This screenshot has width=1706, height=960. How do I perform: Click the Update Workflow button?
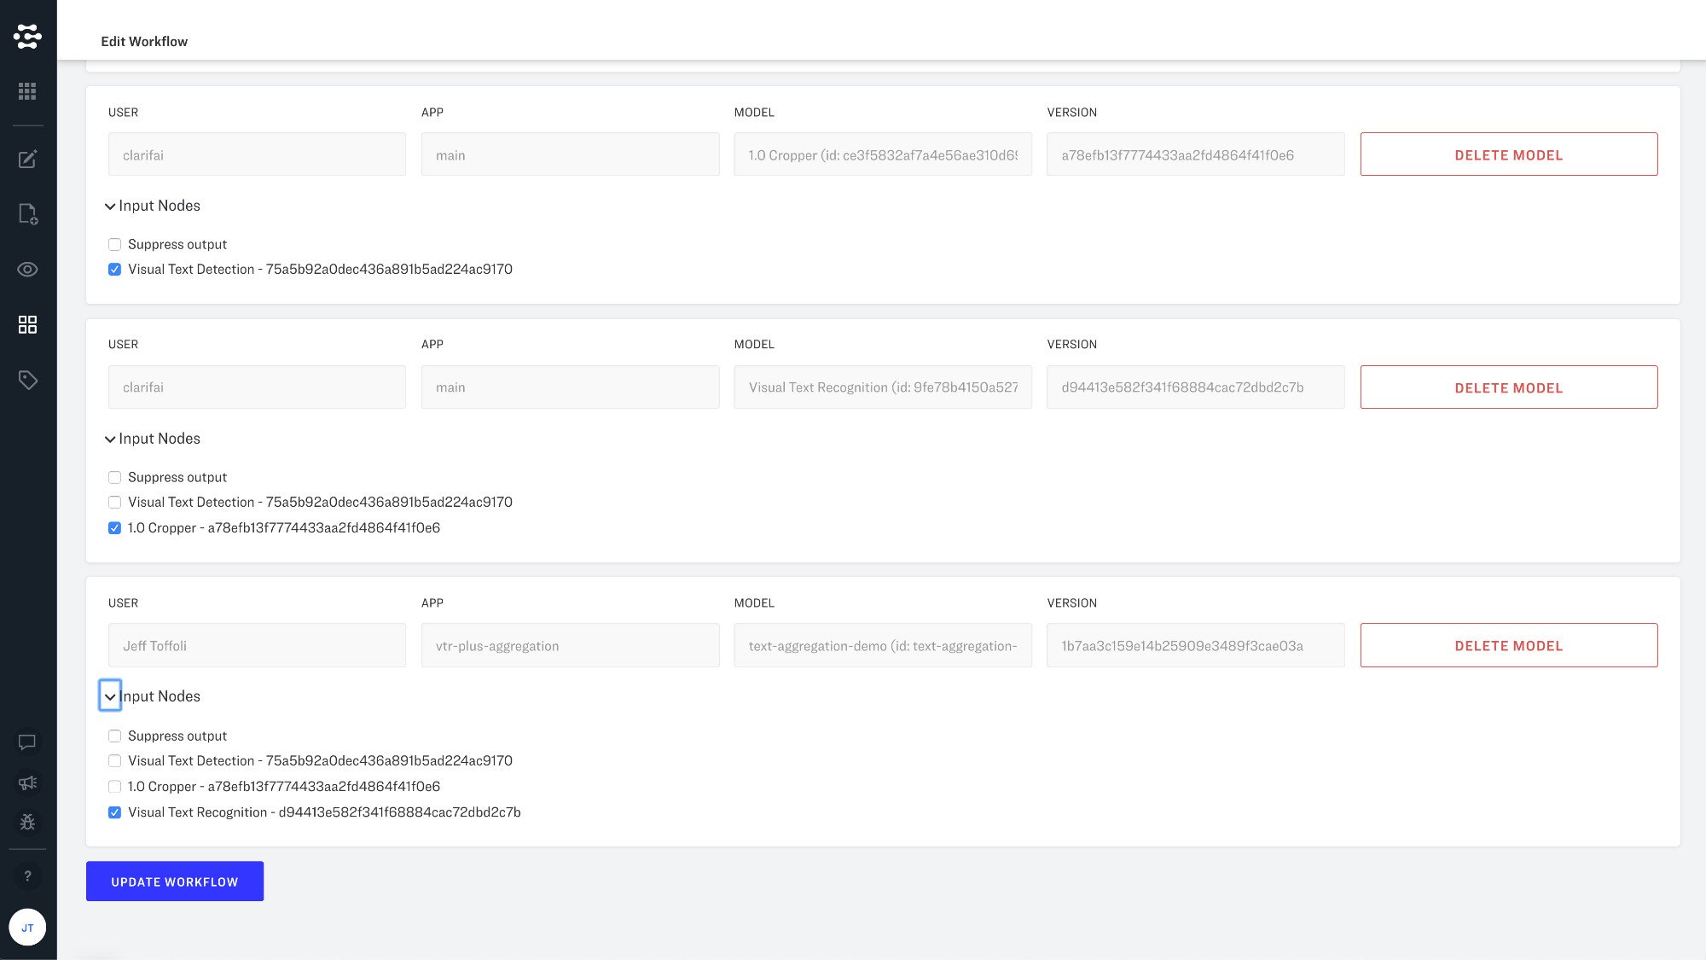pos(174,881)
